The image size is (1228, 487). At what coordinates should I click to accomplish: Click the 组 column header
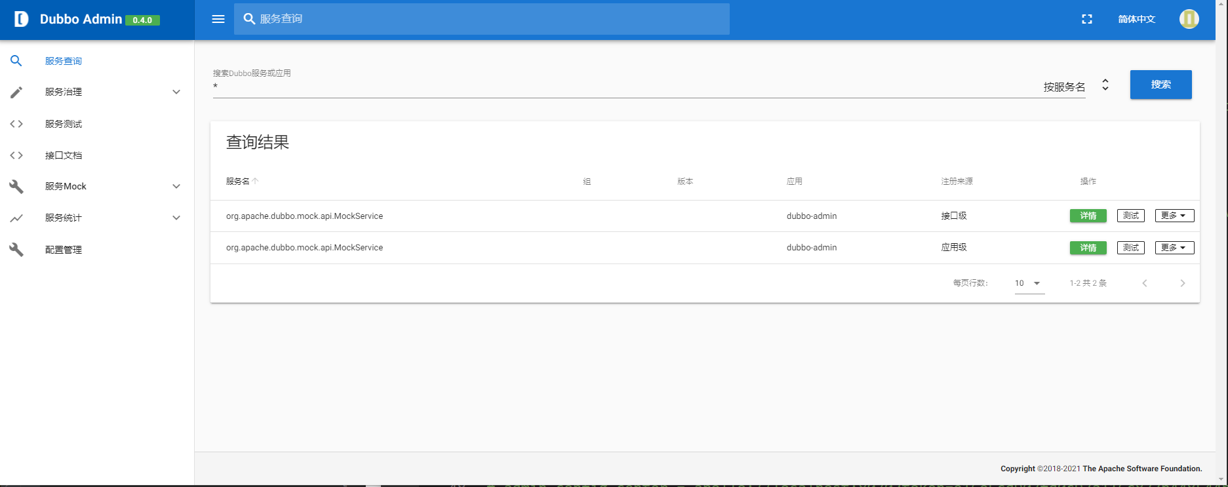point(587,182)
